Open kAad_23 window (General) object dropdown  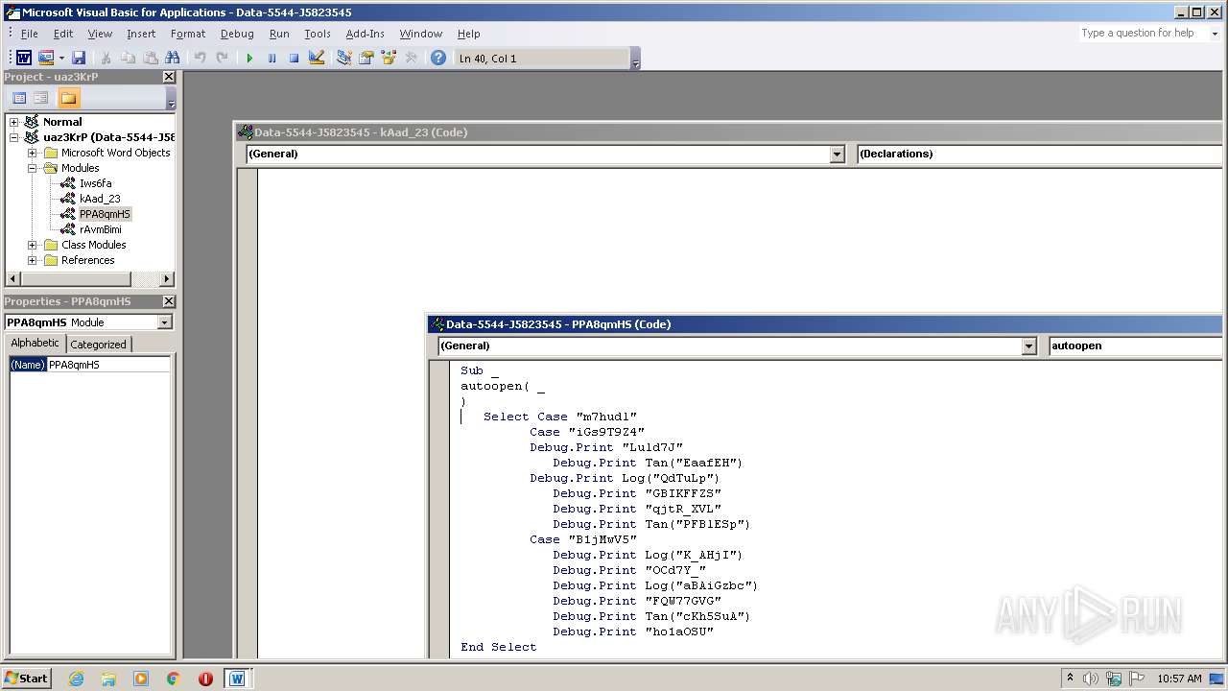click(837, 154)
